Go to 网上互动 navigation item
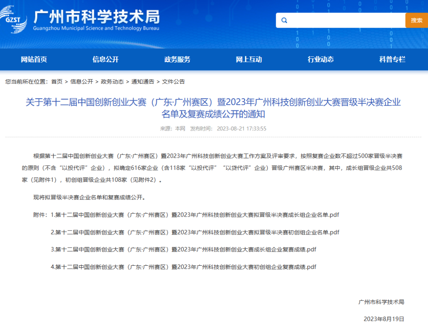This screenshot has width=428, height=327. tap(249, 60)
